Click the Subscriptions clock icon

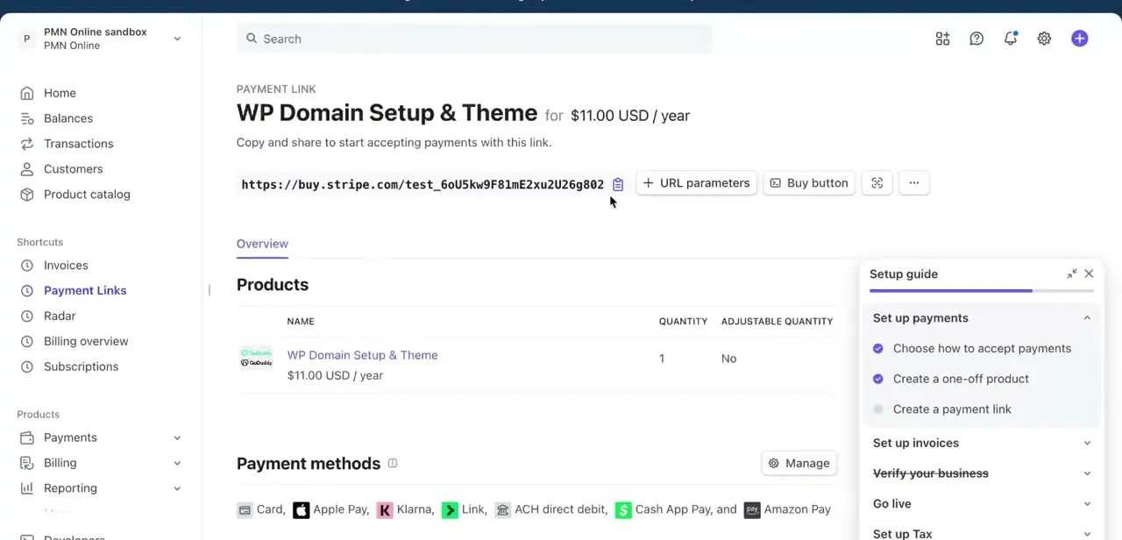(27, 367)
